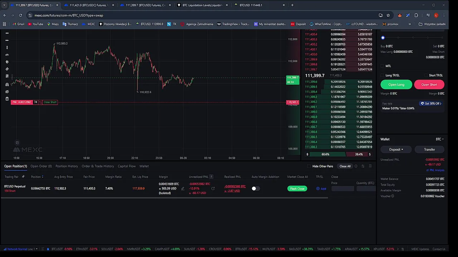Toggle the F unit switch beside Unrealized PNL

click(211, 177)
